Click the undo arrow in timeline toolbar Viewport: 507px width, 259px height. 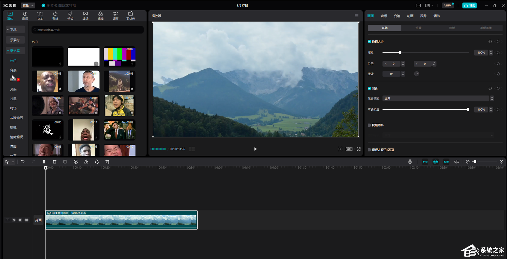click(23, 162)
